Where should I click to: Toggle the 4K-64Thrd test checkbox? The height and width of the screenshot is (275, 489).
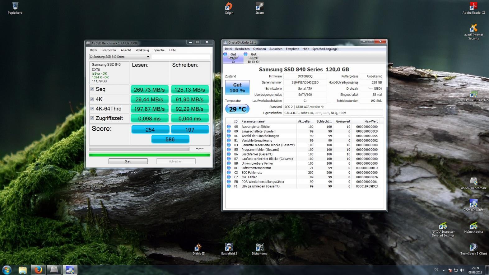[92, 109]
